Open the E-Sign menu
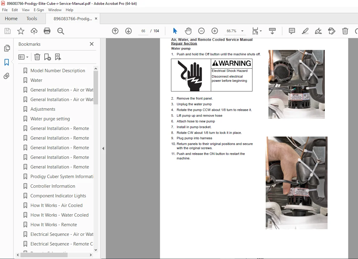This screenshot has width=358, height=259. tap(39, 10)
